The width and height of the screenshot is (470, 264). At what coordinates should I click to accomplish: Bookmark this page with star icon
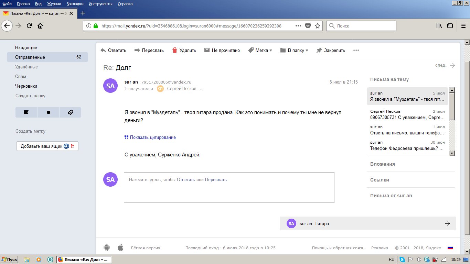click(x=318, y=26)
